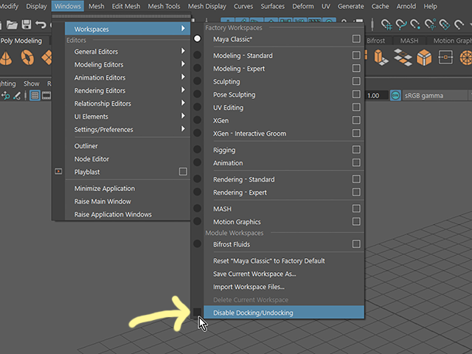This screenshot has height=354, width=472.
Task: Select radio button for Rigging workspace
Action: click(x=197, y=149)
